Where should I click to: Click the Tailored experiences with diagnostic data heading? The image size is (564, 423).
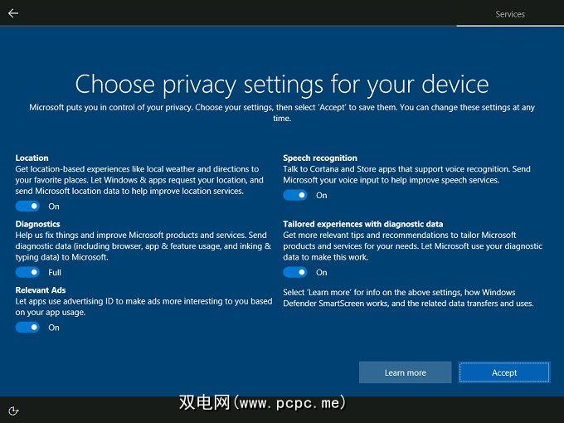pos(362,224)
